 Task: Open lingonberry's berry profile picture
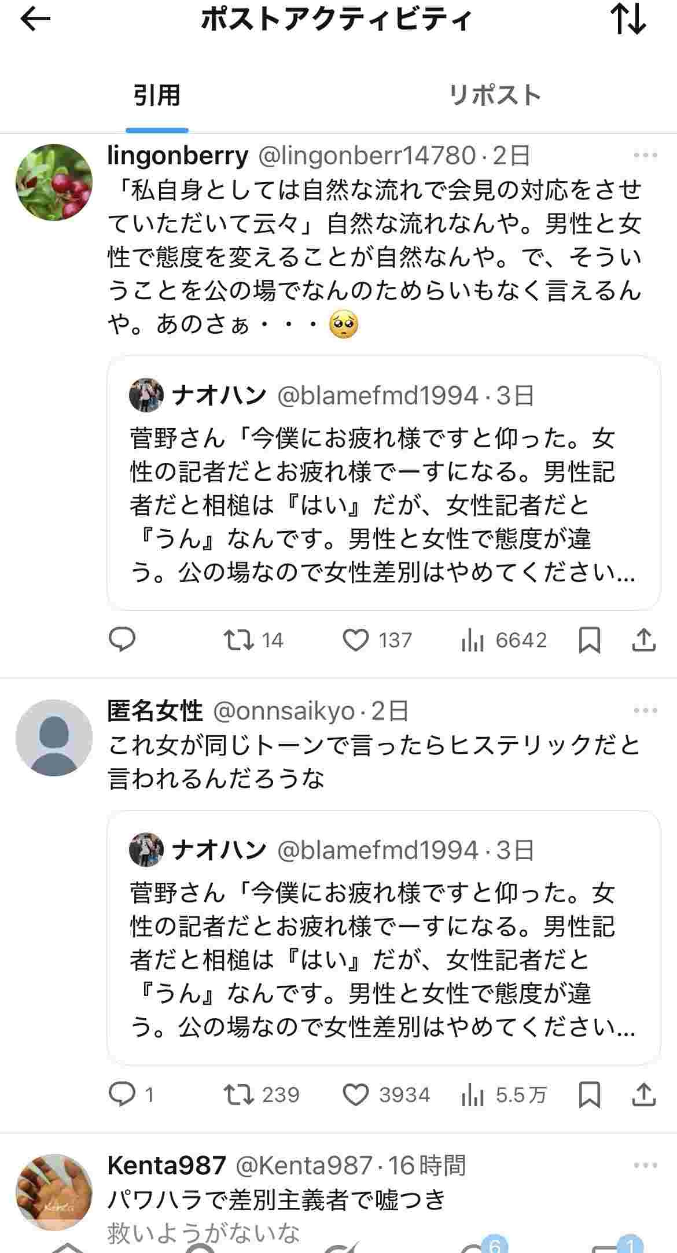[54, 182]
